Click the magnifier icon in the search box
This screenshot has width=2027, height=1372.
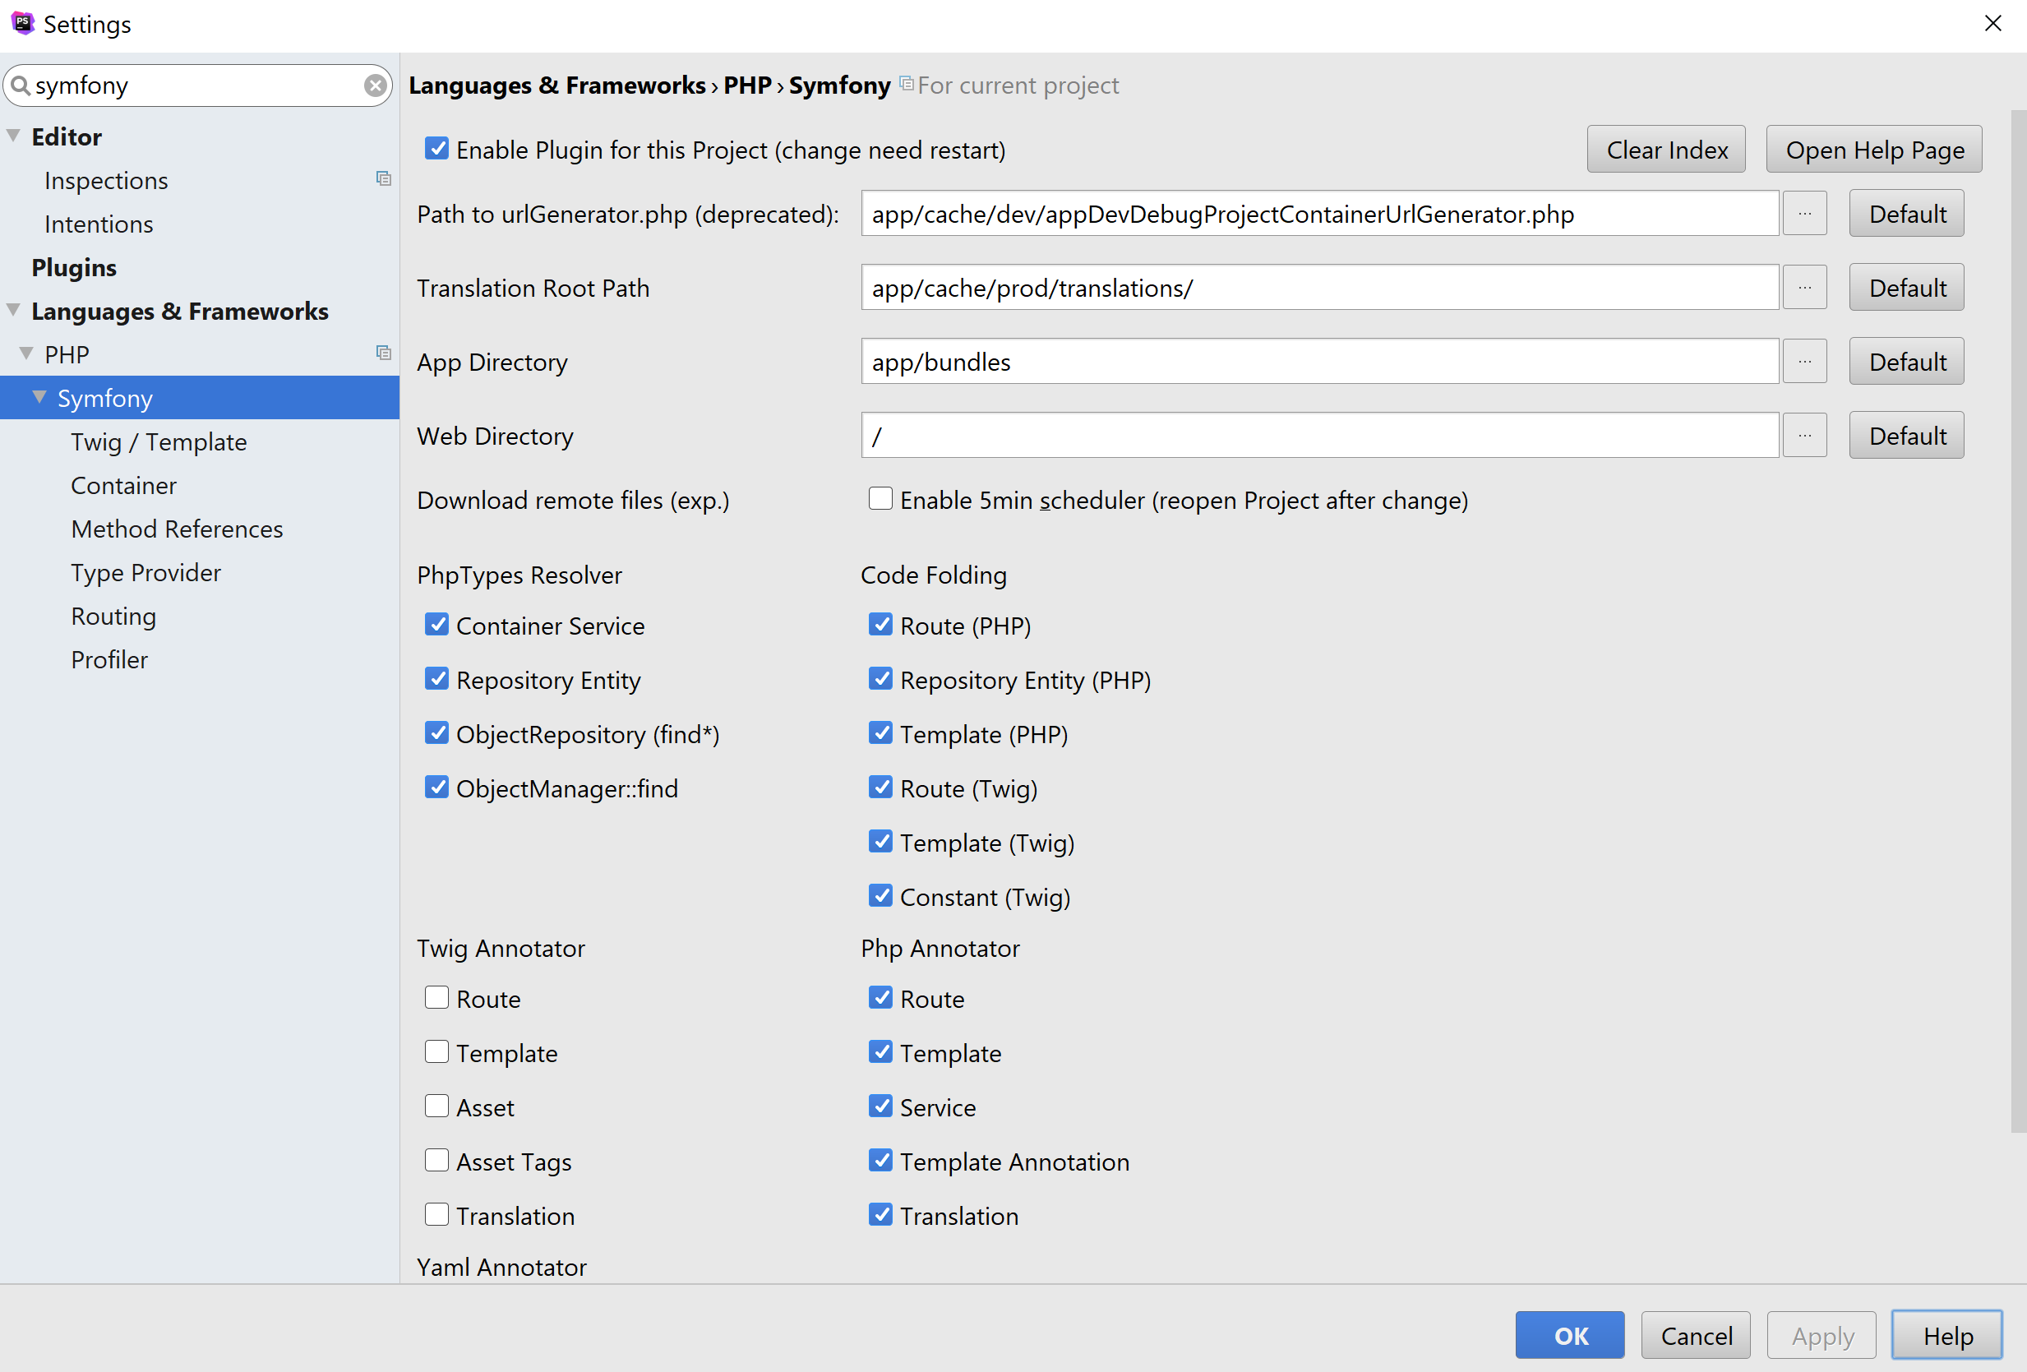(20, 85)
